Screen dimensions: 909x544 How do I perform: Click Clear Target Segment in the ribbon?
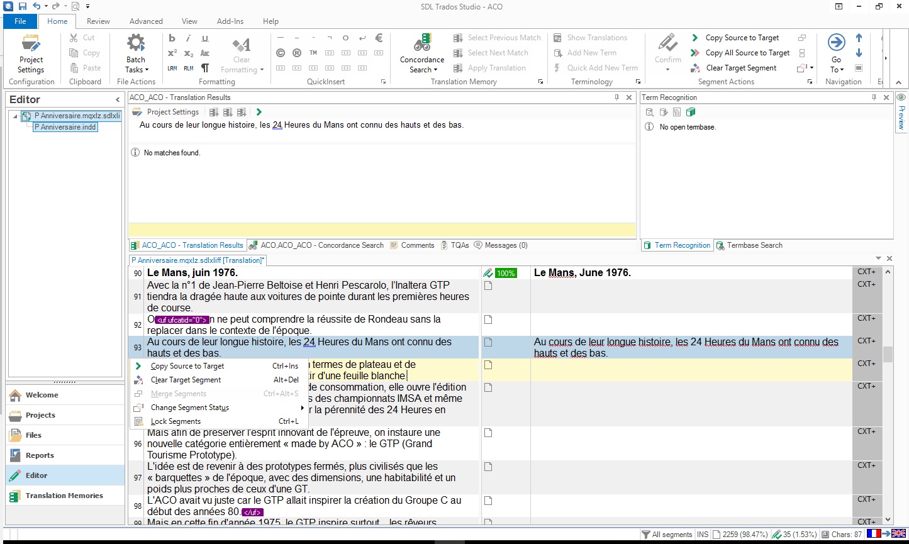point(733,68)
